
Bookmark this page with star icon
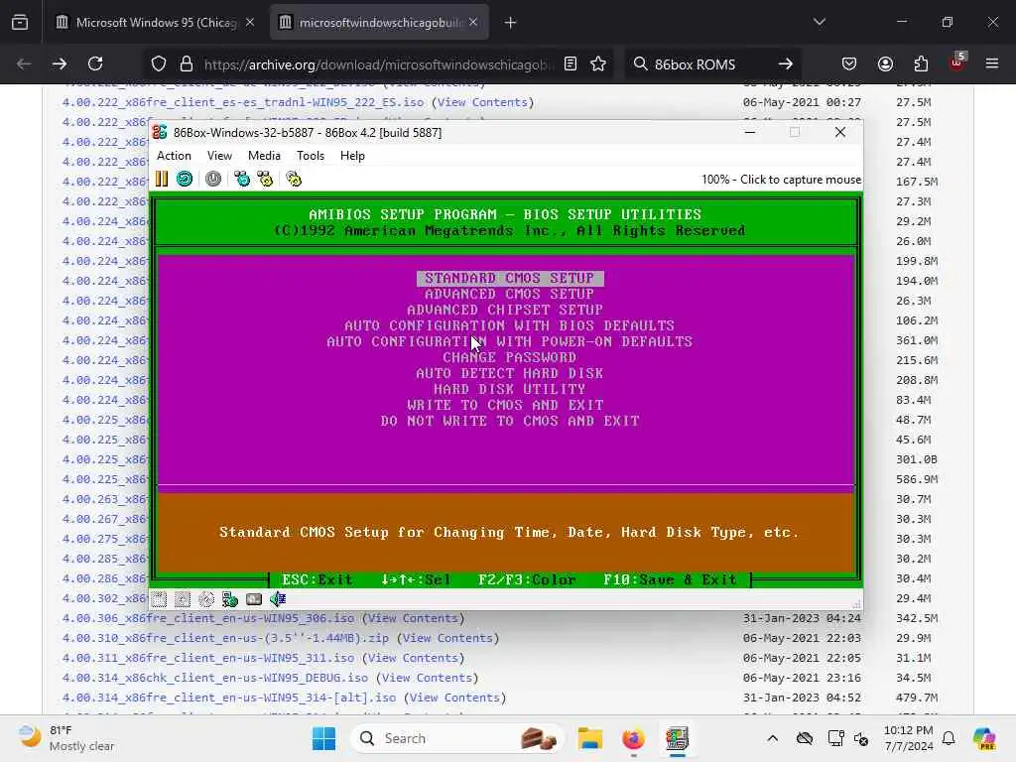(x=598, y=64)
